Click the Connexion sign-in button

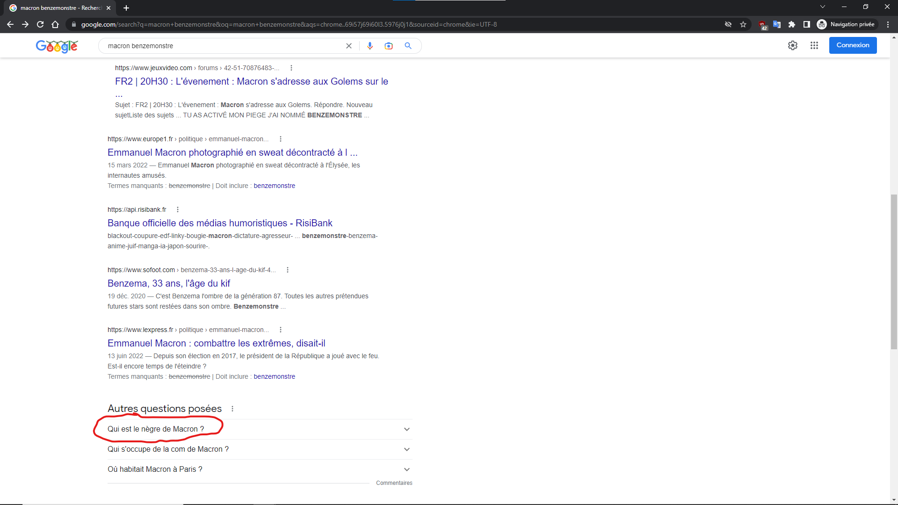tap(853, 45)
